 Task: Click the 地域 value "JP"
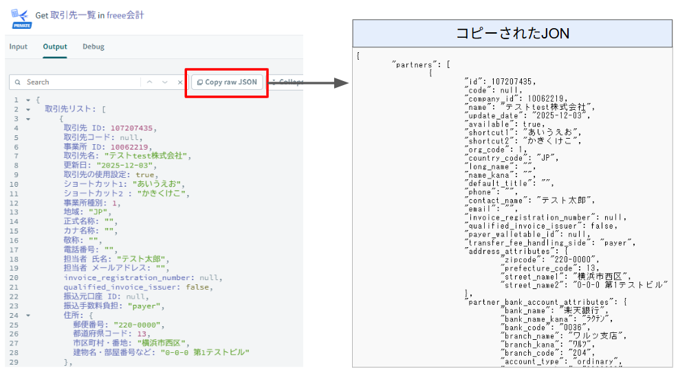coord(98,212)
